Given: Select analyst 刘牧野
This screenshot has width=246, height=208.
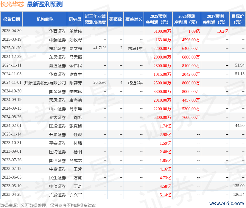Looking at the screenshot, I should click(x=76, y=40).
